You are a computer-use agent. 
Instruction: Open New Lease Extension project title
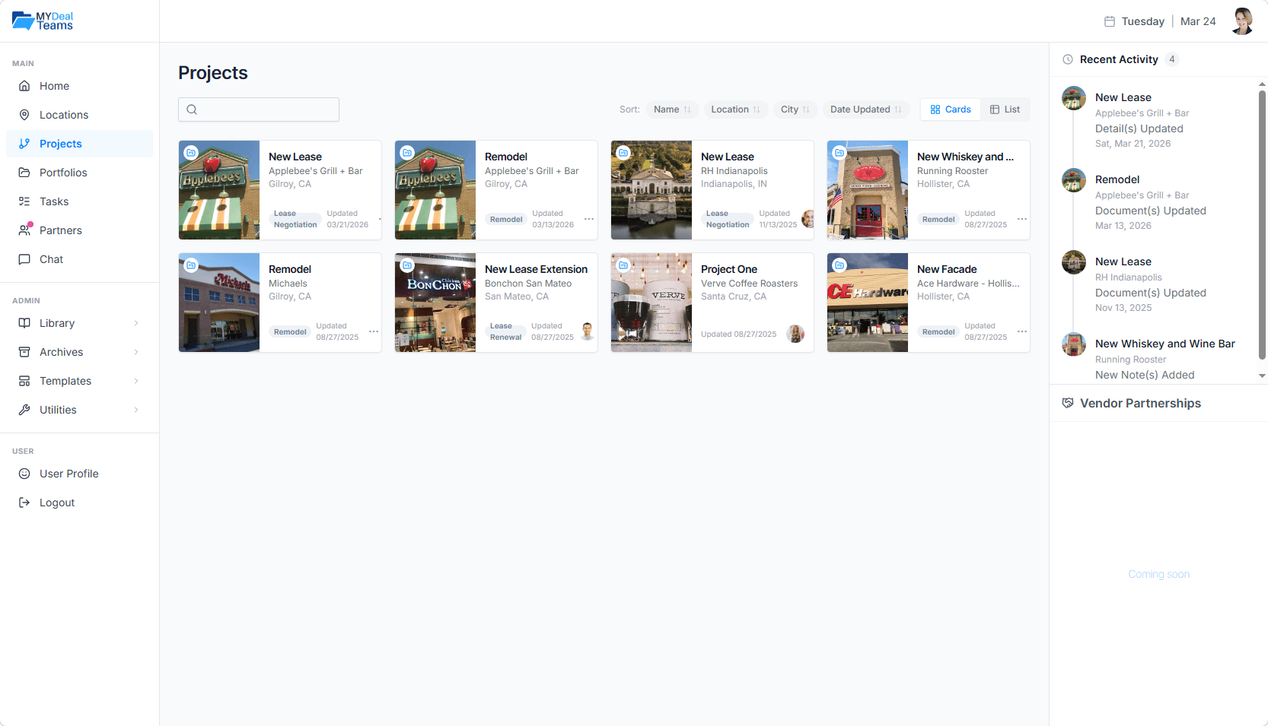click(x=536, y=269)
